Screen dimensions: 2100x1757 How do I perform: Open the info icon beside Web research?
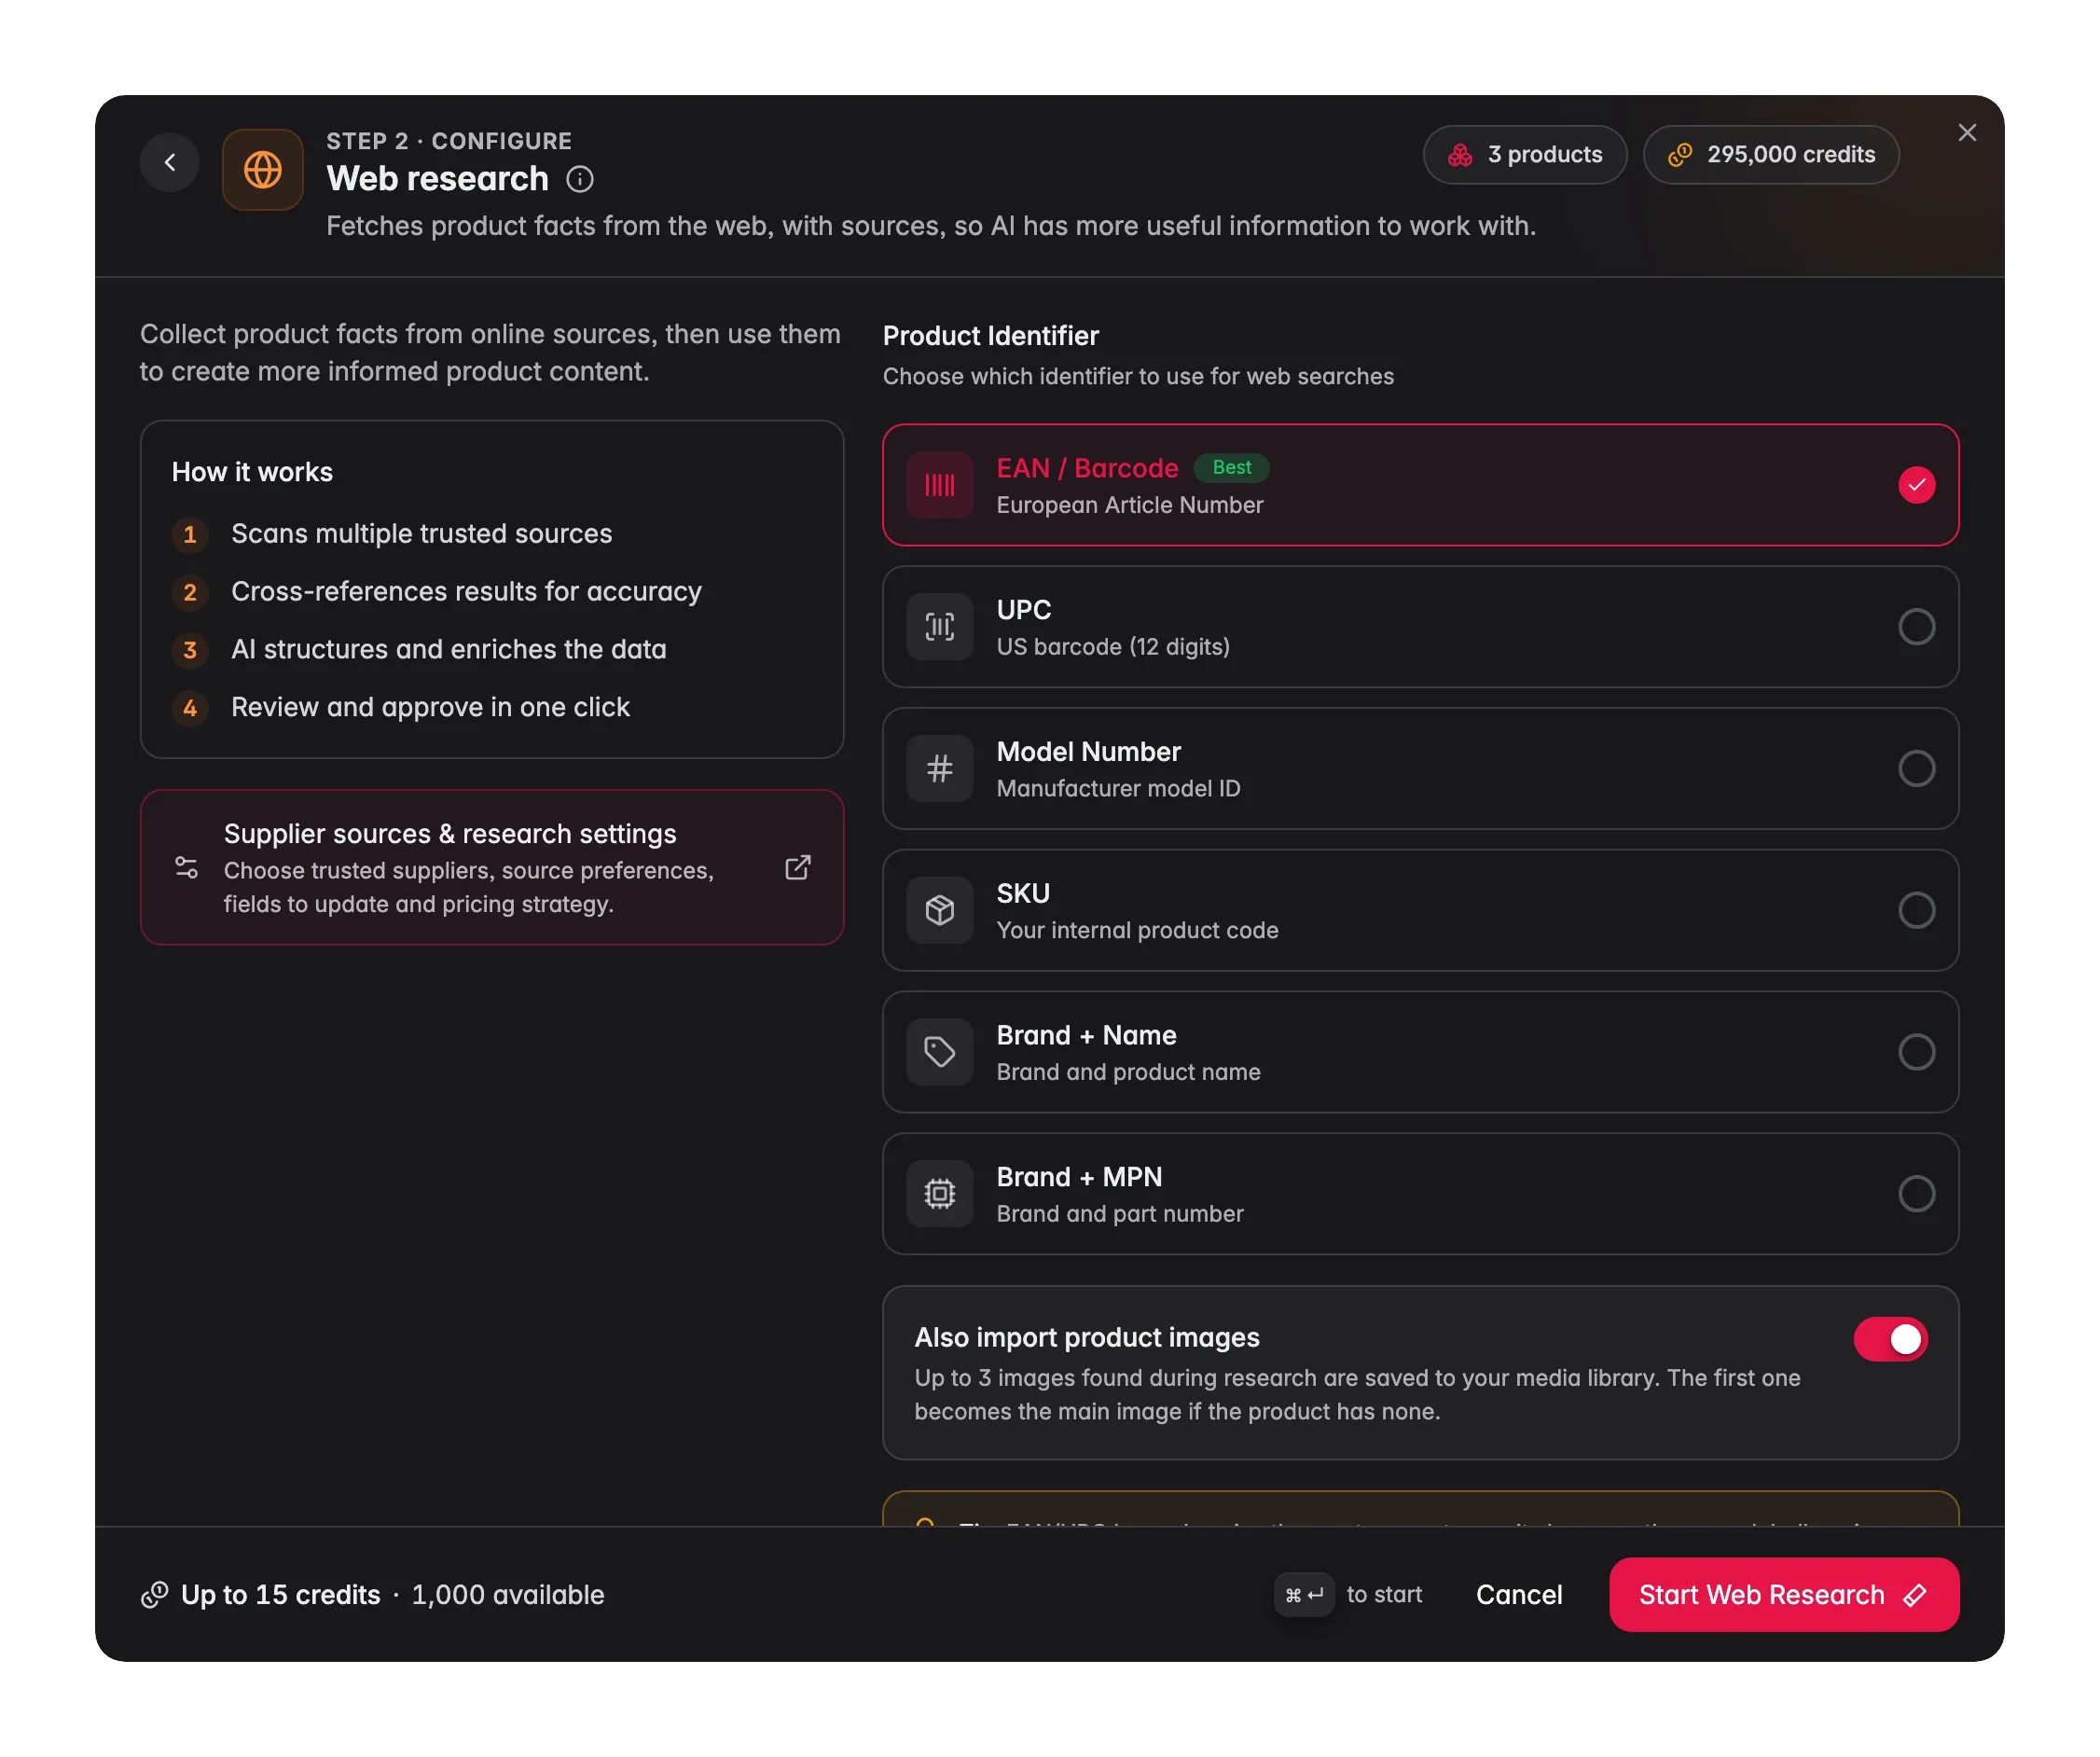pyautogui.click(x=580, y=179)
